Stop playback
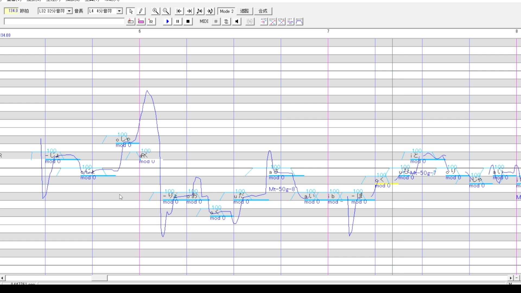 [x=188, y=21]
